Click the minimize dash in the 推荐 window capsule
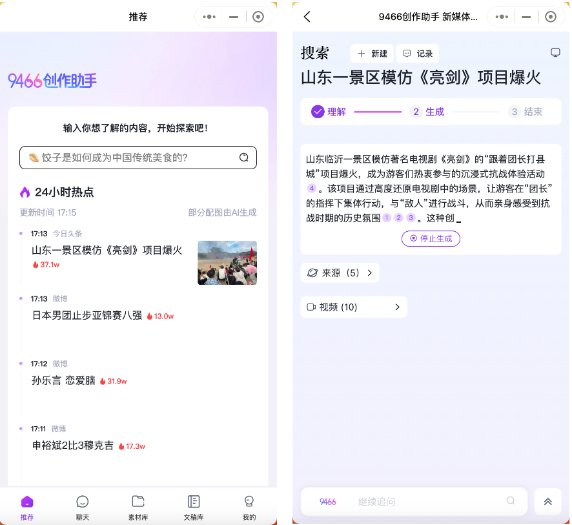Image resolution: width=572 pixels, height=525 pixels. [234, 17]
